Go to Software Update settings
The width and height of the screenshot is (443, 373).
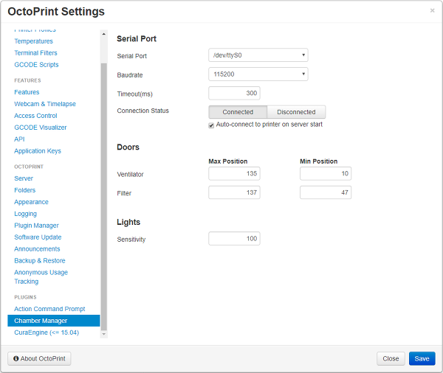38,237
